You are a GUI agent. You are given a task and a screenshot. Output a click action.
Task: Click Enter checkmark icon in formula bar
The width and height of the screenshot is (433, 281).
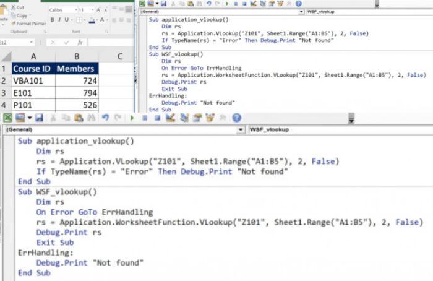(67, 42)
